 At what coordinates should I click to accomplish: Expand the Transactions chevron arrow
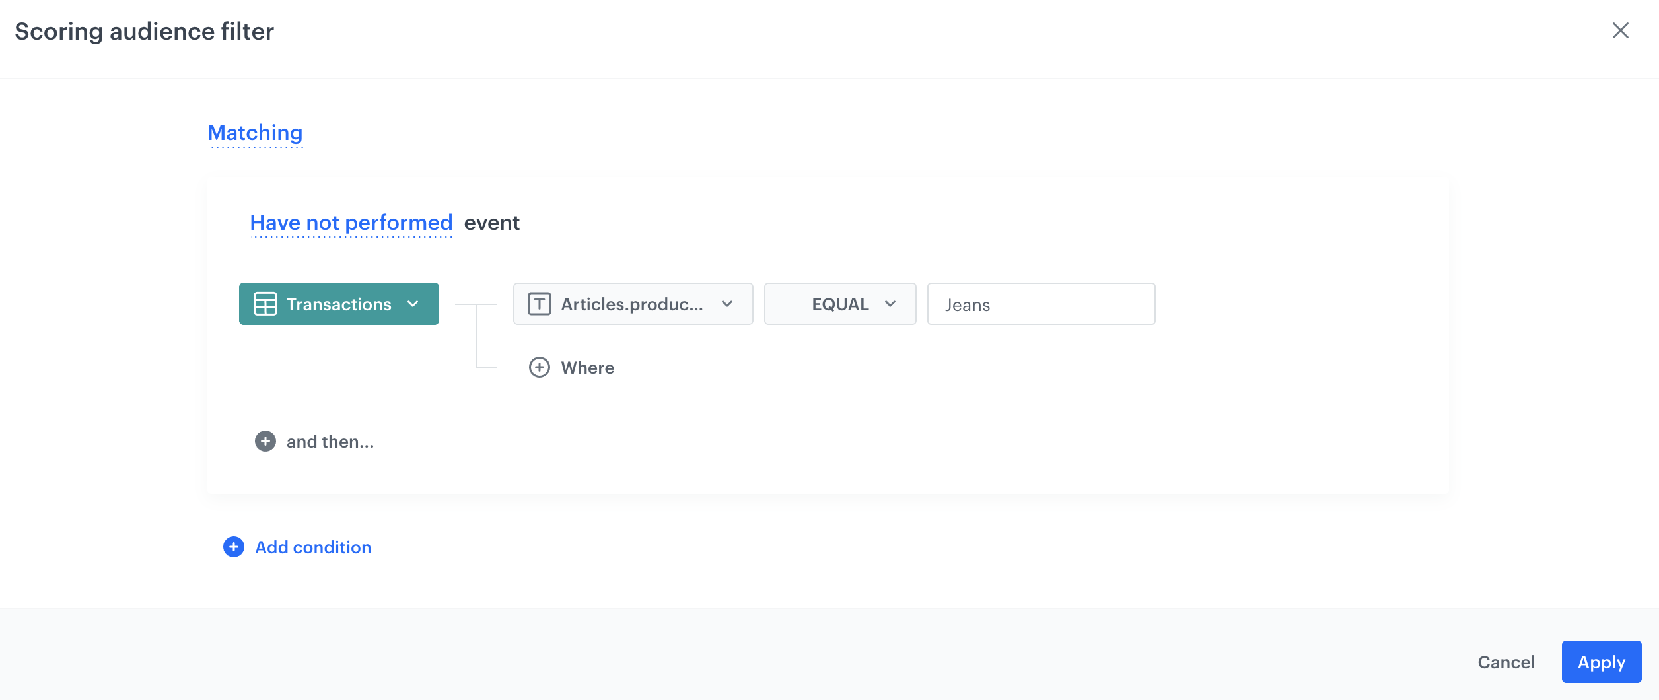point(413,304)
